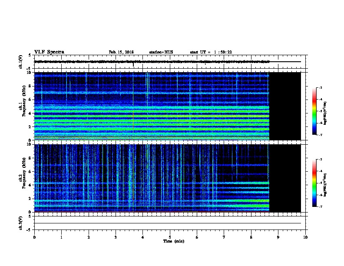Click the ch.1 waveform trace panel
Image resolution: width=344 pixels, height=266 pixels.
click(x=171, y=62)
